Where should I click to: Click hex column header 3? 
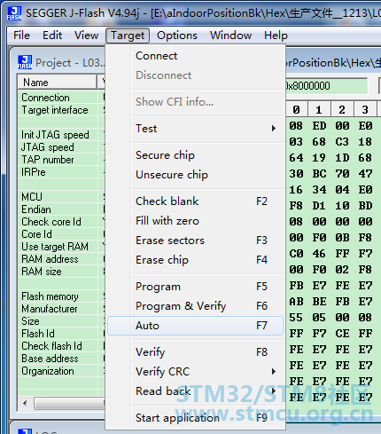click(365, 110)
